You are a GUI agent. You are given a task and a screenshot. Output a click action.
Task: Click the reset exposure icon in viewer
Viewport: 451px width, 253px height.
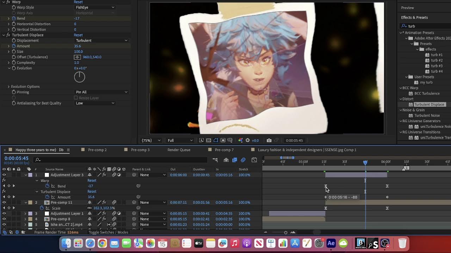pos(247,140)
